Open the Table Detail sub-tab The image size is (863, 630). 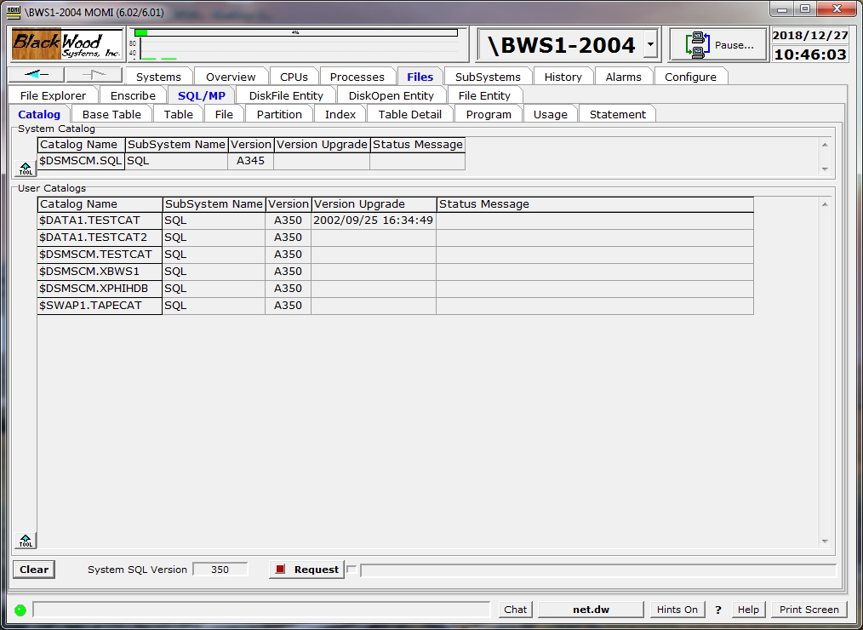(x=409, y=114)
